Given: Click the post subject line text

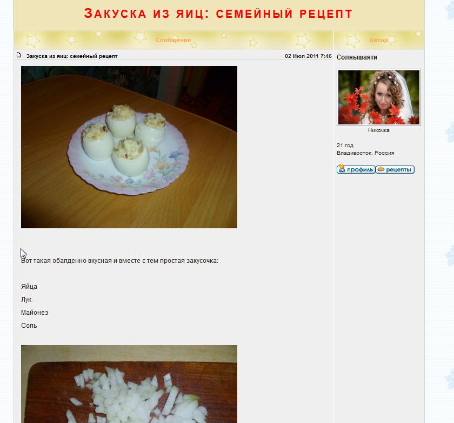Looking at the screenshot, I should click(x=72, y=56).
